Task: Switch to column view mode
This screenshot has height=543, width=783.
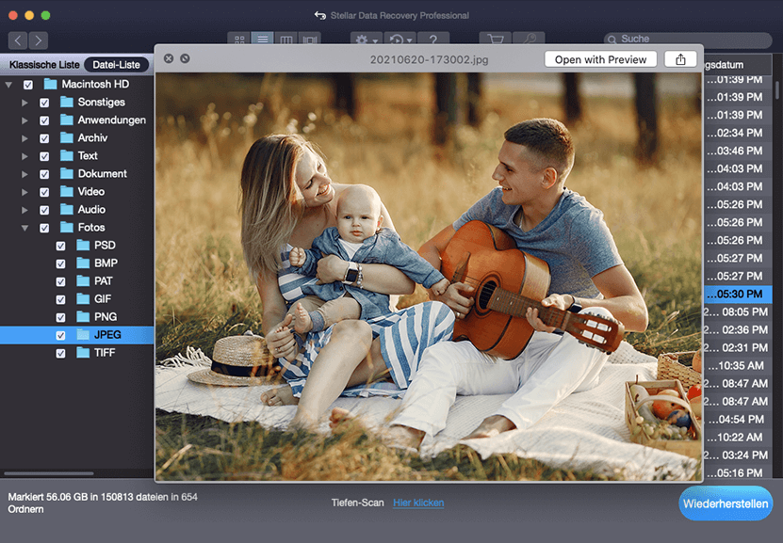Action: click(286, 40)
